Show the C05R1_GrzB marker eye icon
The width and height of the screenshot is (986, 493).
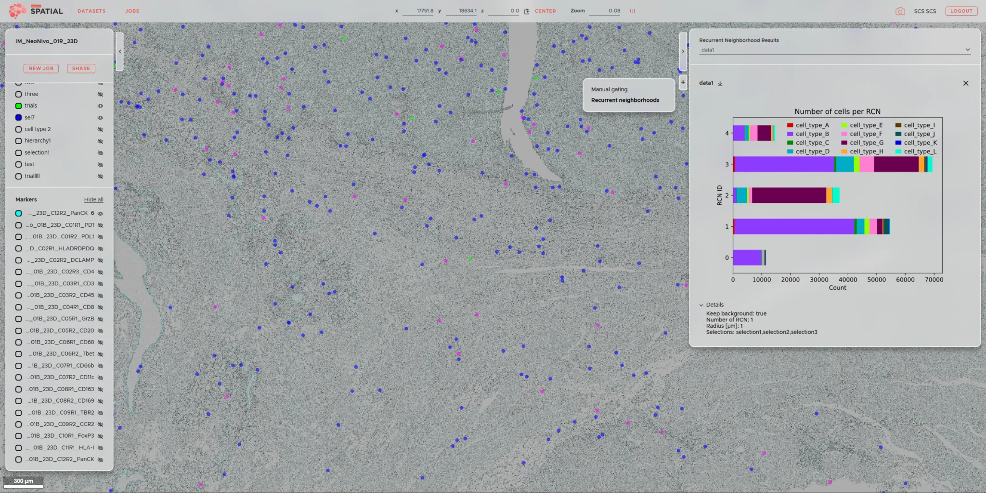click(100, 319)
